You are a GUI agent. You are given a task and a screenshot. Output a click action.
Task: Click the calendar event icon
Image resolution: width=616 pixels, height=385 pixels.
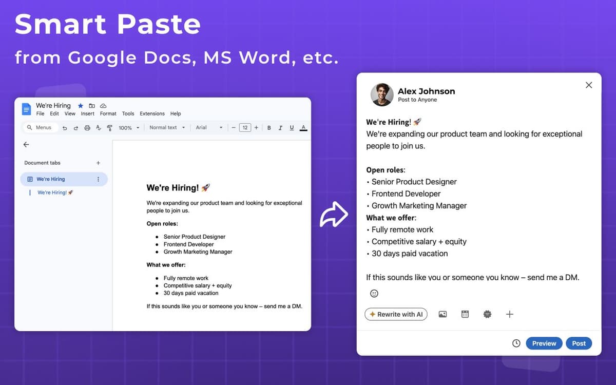[465, 314]
